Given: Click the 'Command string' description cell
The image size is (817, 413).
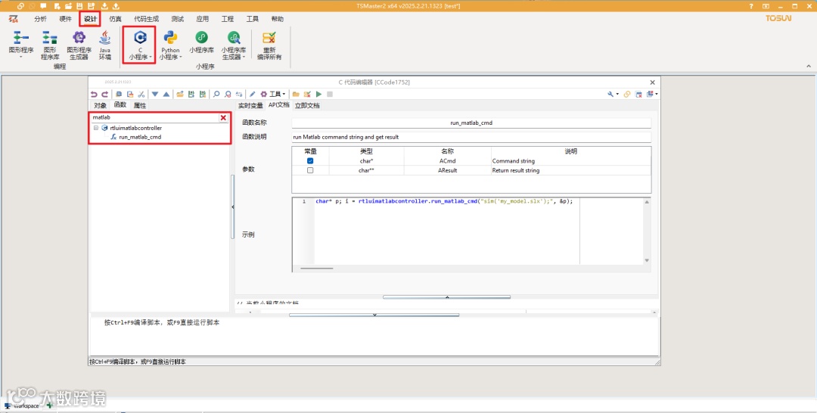Looking at the screenshot, I should (x=570, y=161).
